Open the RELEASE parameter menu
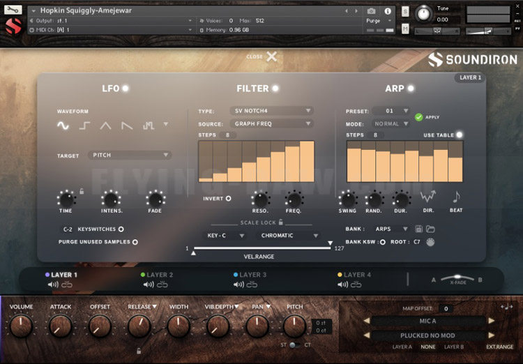 point(154,307)
